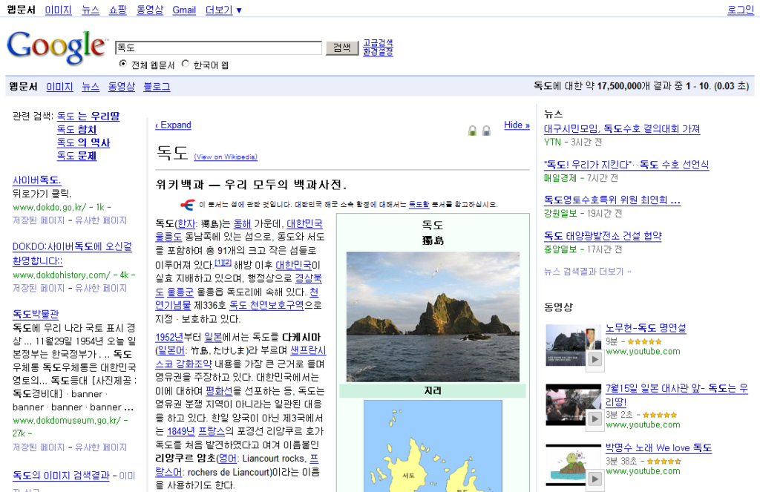Hit the play icon on the 7월15일 일본 대사관 video

tap(594, 419)
